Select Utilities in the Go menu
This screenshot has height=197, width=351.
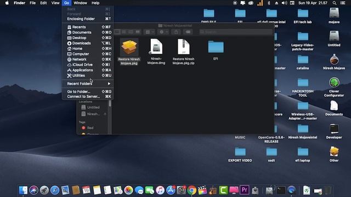[x=88, y=76]
